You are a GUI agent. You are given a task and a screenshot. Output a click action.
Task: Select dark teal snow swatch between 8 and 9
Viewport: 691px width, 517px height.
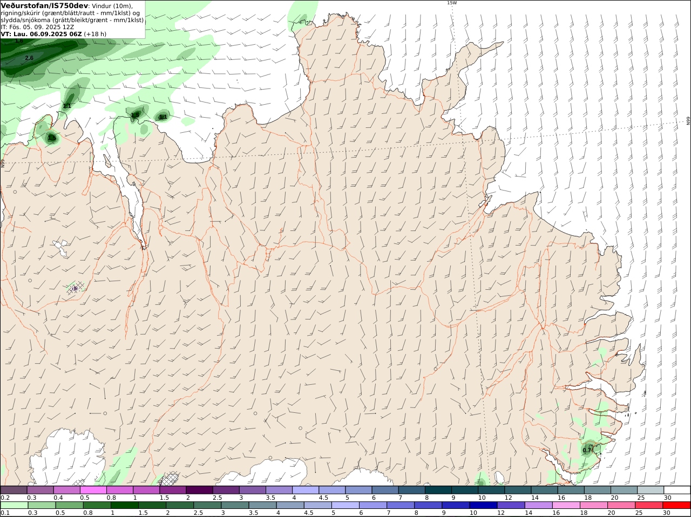pyautogui.click(x=438, y=490)
